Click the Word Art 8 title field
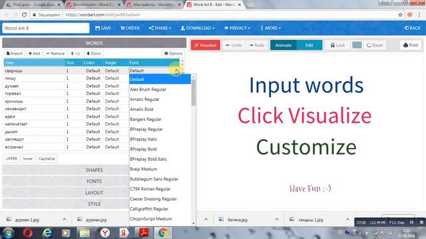The width and height of the screenshot is (426, 239). [x=46, y=28]
